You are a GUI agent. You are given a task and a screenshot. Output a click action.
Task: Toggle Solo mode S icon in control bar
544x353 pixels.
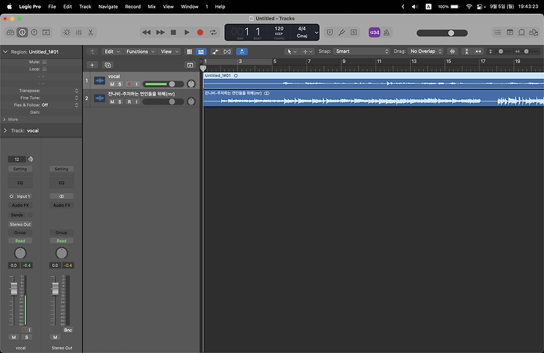point(353,32)
